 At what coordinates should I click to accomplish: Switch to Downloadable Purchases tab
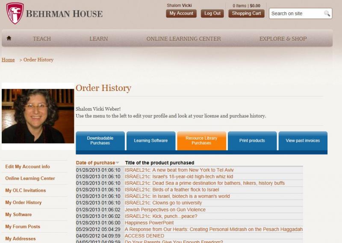(x=100, y=141)
